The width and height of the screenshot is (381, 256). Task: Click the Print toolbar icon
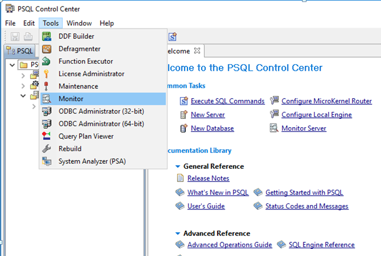point(28,37)
